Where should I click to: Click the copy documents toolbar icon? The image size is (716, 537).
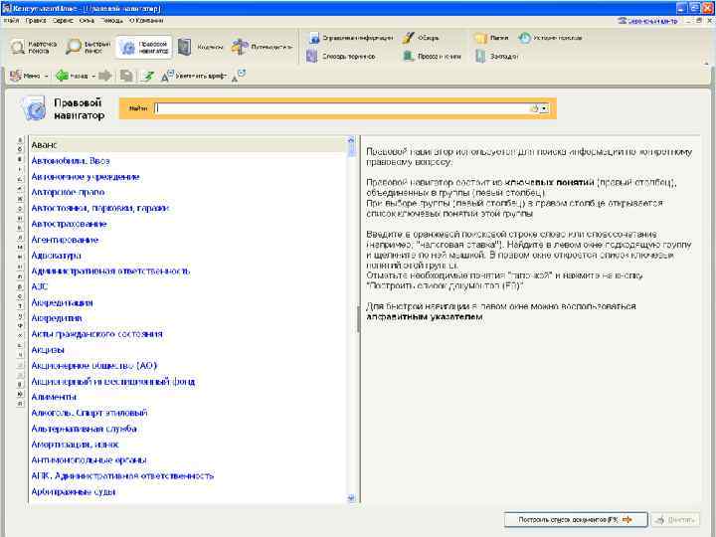(x=126, y=76)
